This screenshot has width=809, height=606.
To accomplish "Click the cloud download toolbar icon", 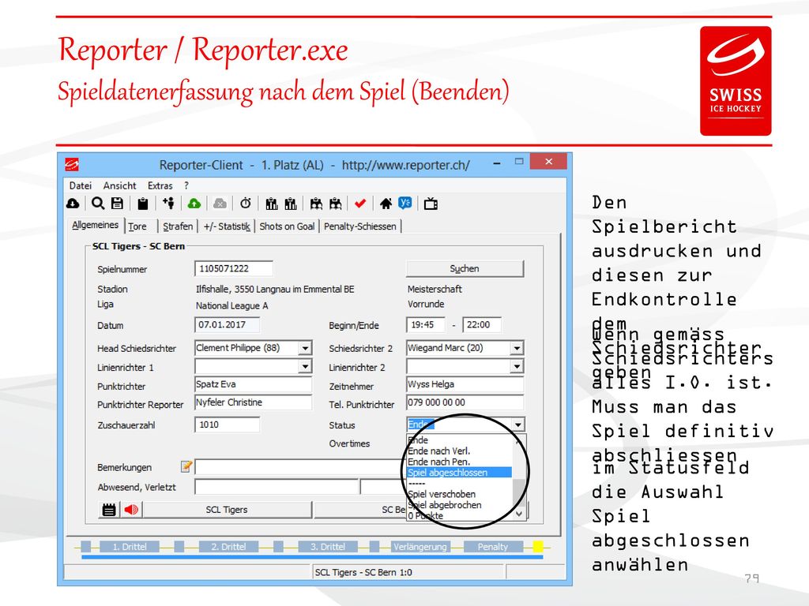I will coord(73,204).
